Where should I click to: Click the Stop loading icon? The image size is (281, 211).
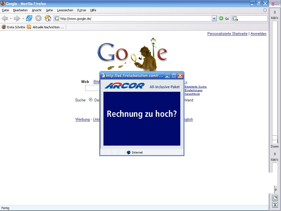[38, 18]
